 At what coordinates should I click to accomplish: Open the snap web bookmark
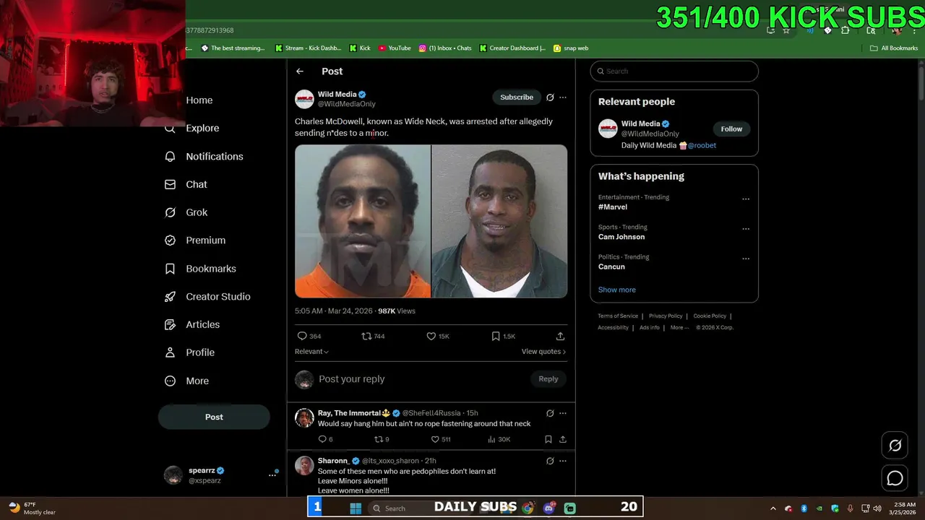coord(571,48)
